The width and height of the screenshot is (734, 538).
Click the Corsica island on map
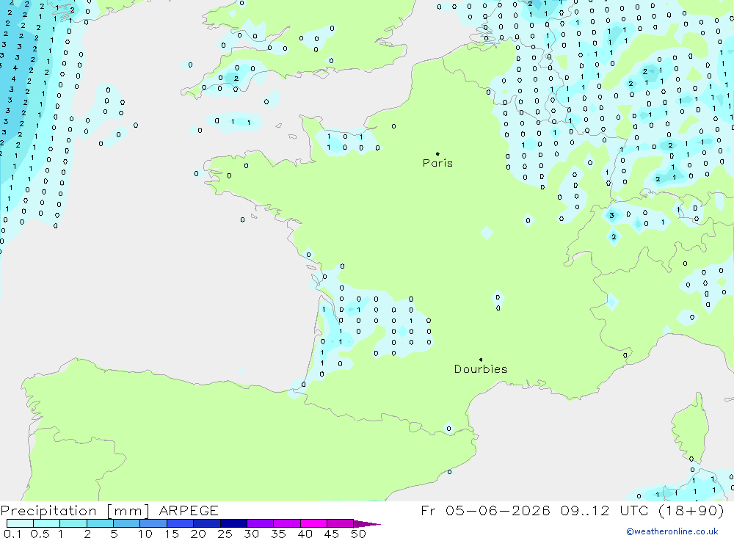pos(689,429)
